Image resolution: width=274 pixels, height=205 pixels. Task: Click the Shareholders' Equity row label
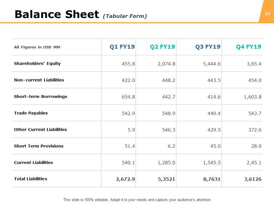[37, 63]
